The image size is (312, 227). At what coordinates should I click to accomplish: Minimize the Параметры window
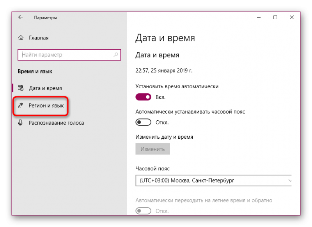tap(259, 18)
